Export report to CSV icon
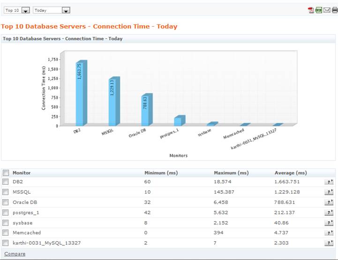This screenshot has height=260, width=338. tap(319, 10)
